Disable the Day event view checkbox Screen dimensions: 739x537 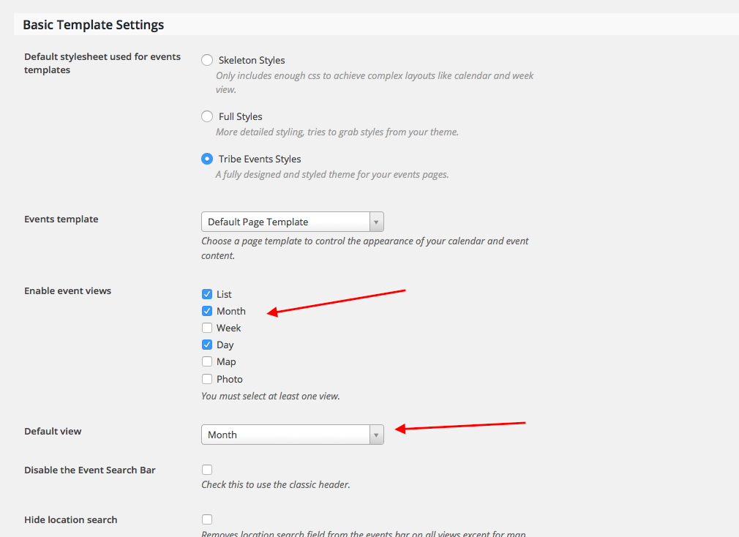point(207,345)
